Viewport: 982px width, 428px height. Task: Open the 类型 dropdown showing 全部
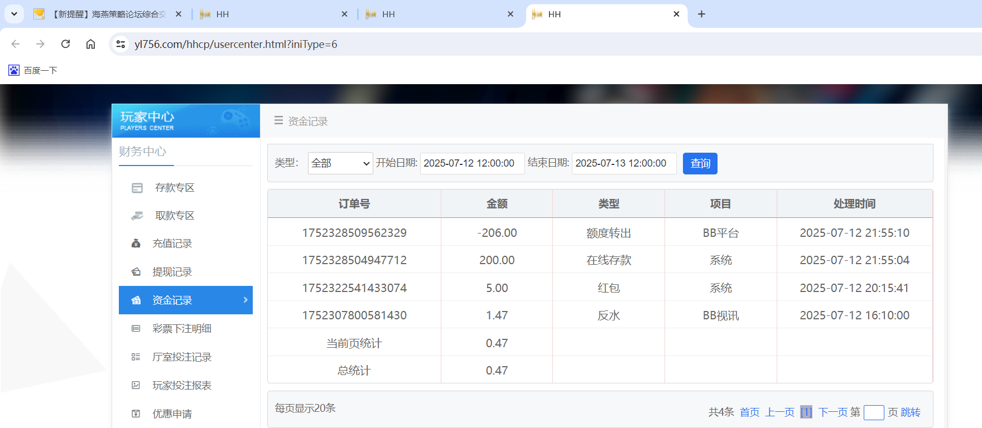[340, 163]
